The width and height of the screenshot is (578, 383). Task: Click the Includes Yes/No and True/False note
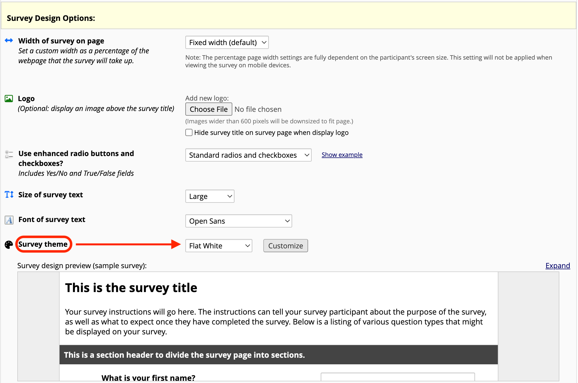point(76,173)
